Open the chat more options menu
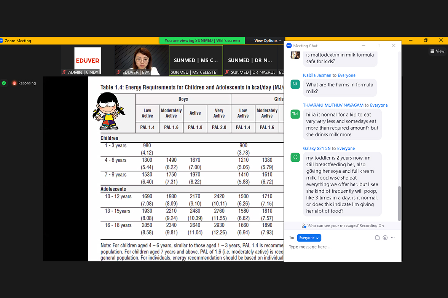Image resolution: width=448 pixels, height=298 pixels. [393, 238]
